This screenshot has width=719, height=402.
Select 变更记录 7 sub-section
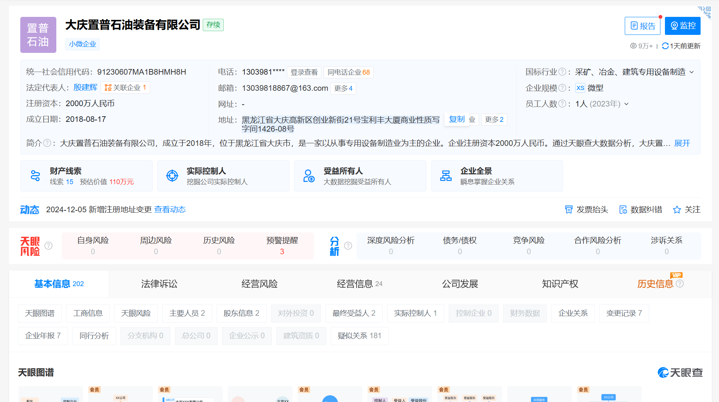[x=624, y=313]
